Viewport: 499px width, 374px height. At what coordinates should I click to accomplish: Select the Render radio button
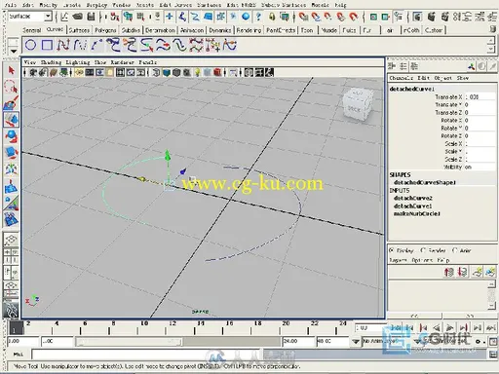pyautogui.click(x=423, y=250)
